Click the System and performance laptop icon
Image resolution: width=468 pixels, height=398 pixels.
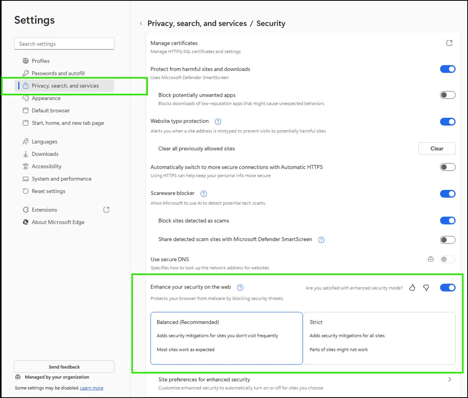[x=26, y=179]
